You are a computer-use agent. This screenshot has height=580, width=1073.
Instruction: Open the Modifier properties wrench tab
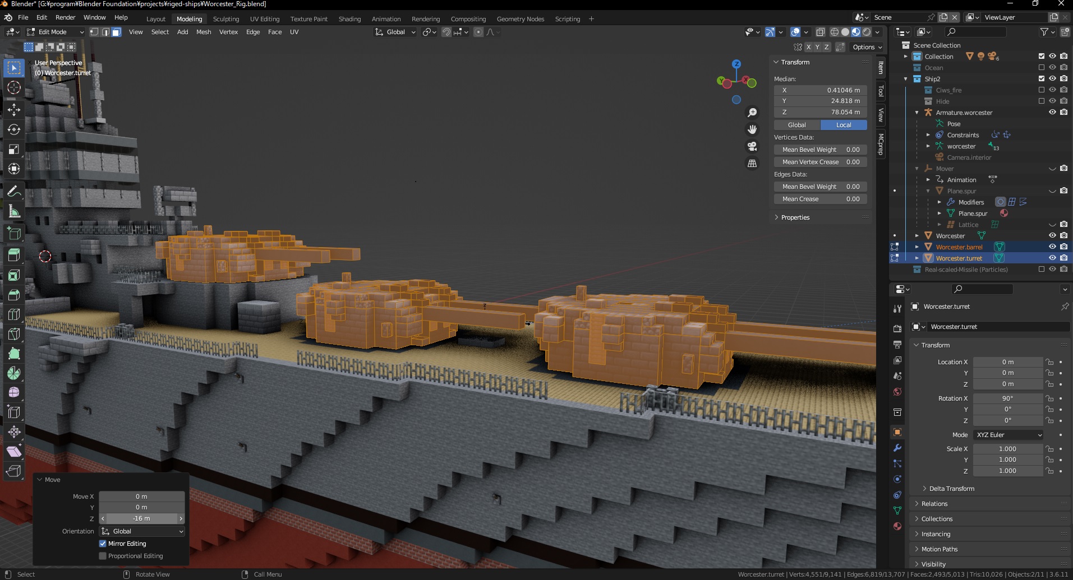click(x=897, y=448)
